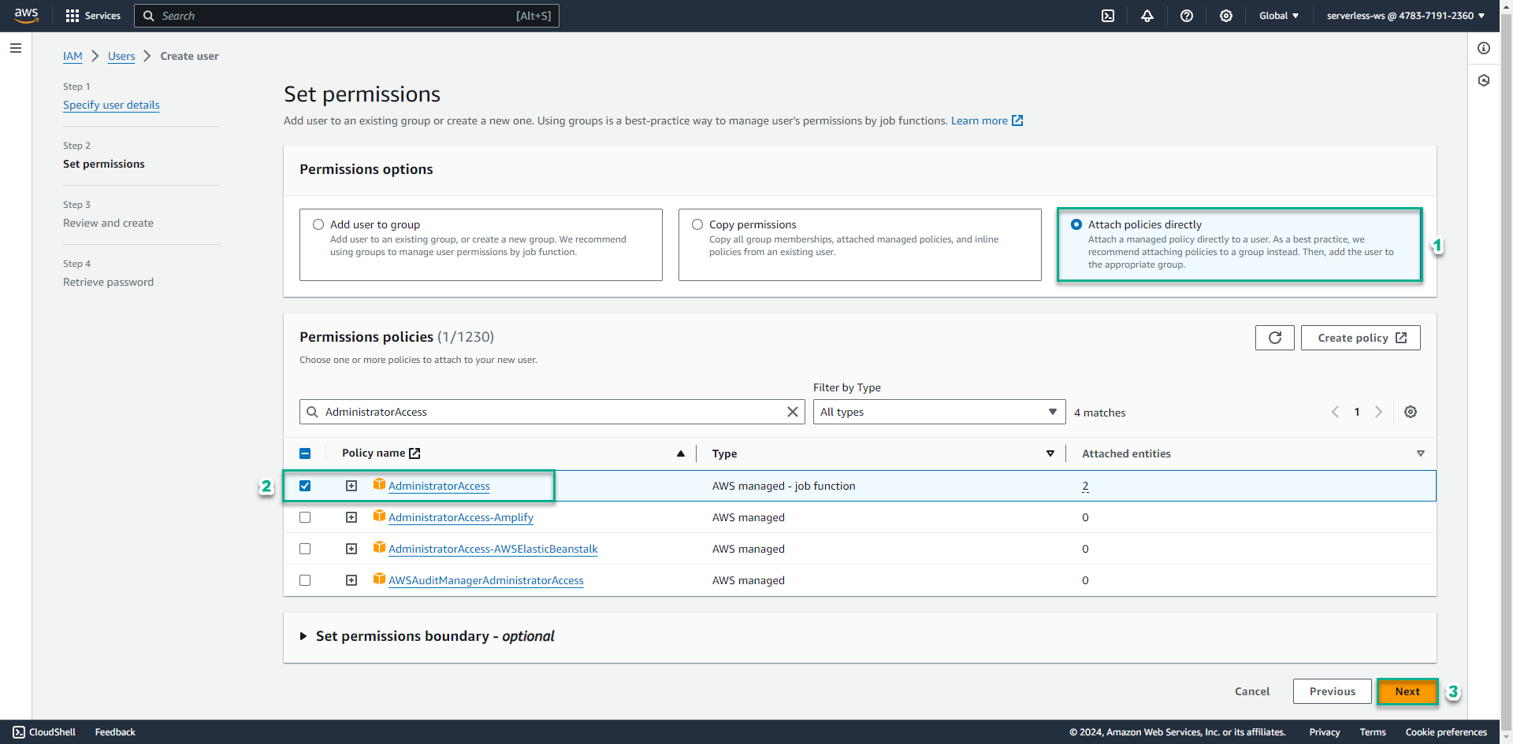The image size is (1513, 744).
Task: Open Feedback in the footer
Action: [115, 732]
